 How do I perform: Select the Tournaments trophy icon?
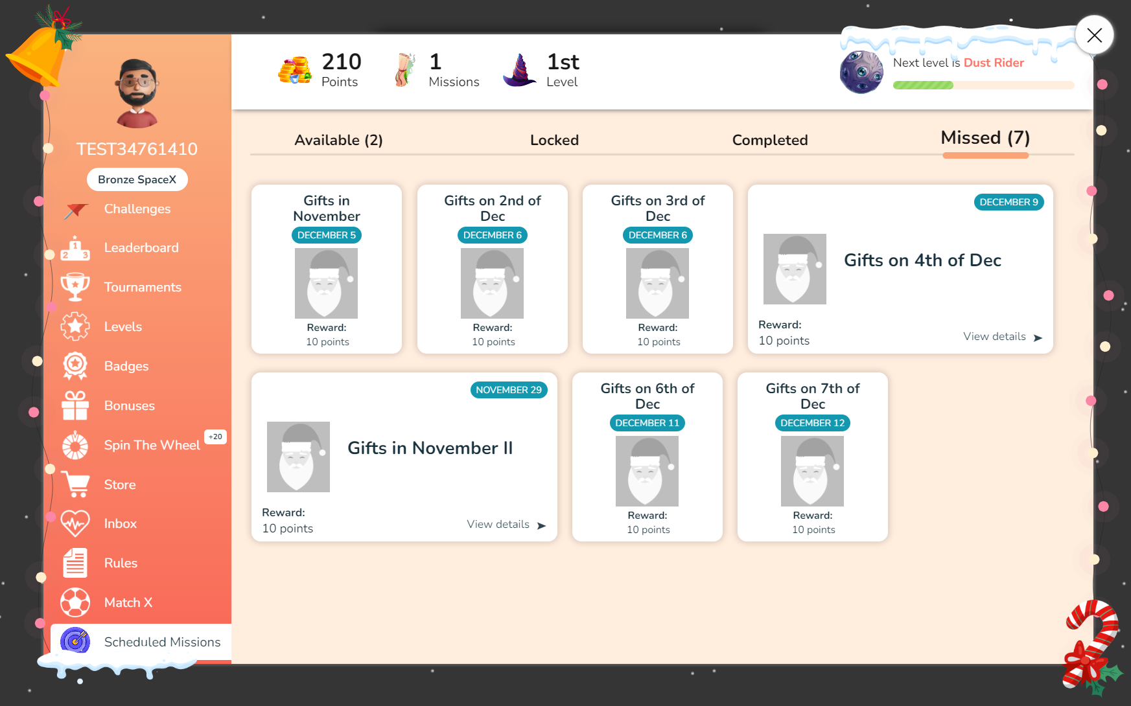point(75,287)
